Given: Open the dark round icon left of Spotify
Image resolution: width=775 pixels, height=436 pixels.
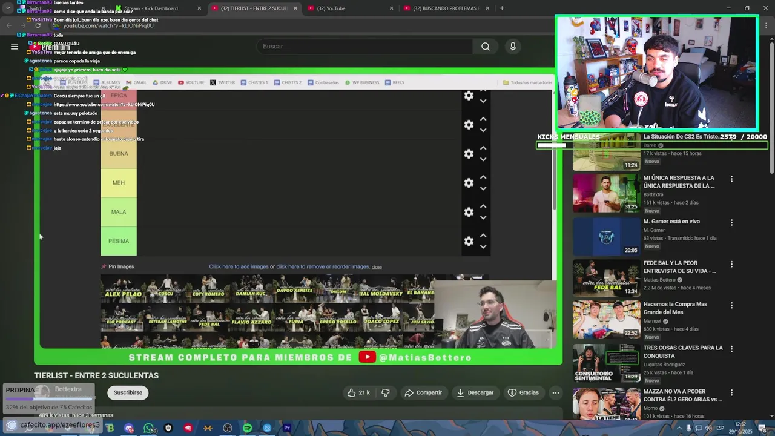Looking at the screenshot, I should [228, 428].
